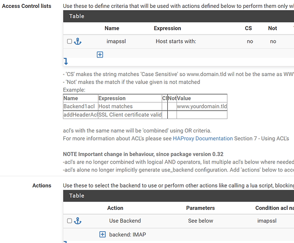Click the Not column value 'no' for imapssl
This screenshot has width=294, height=243.
click(273, 41)
